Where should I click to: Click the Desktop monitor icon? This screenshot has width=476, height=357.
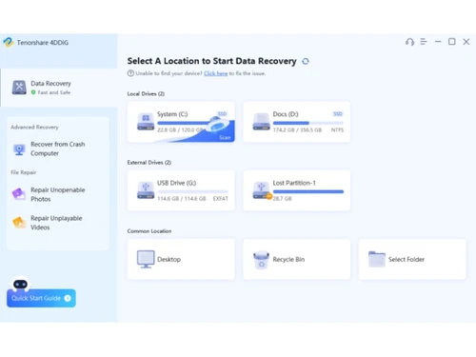[146, 259]
